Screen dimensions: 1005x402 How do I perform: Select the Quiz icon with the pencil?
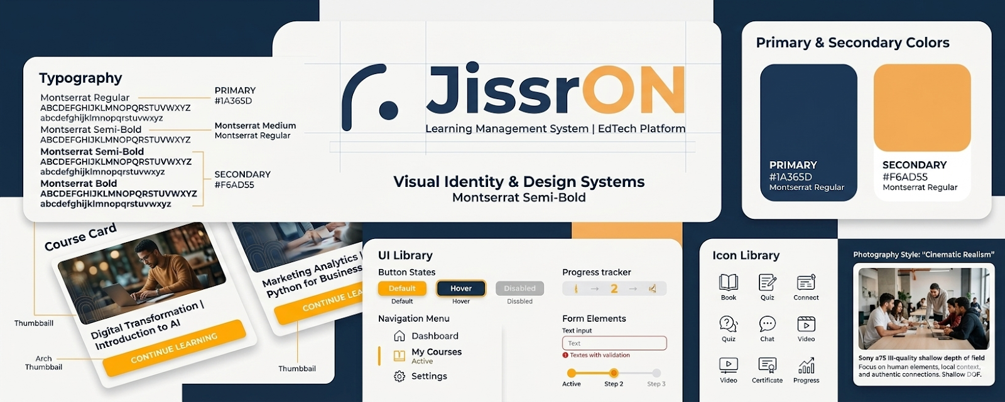click(x=767, y=282)
